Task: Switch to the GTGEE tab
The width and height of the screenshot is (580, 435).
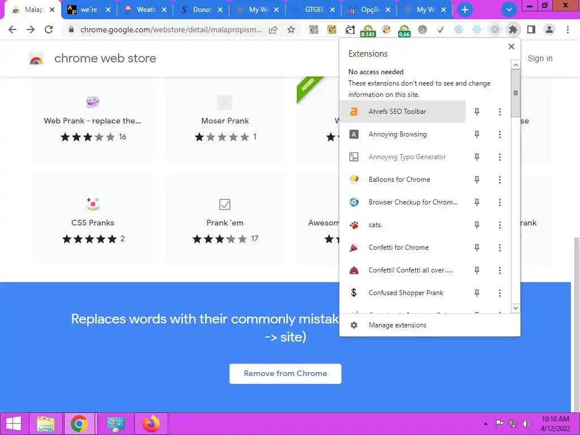Action: [x=314, y=10]
